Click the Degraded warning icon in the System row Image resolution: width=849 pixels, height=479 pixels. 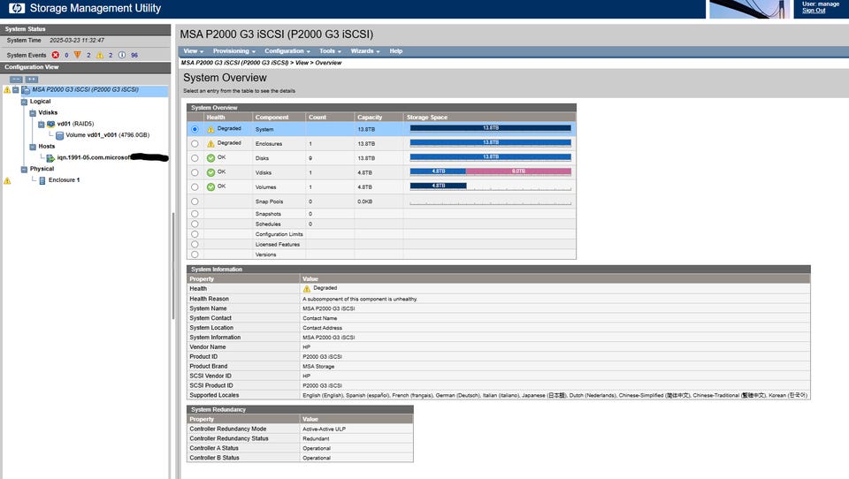[210, 129]
